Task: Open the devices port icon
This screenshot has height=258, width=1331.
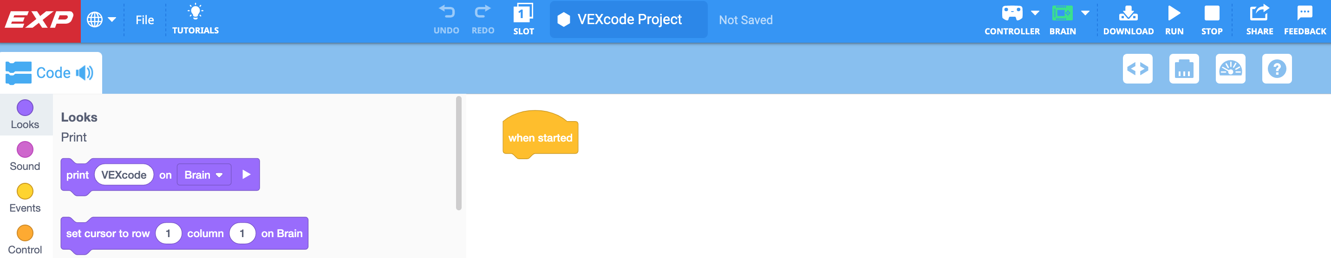Action: 1184,69
